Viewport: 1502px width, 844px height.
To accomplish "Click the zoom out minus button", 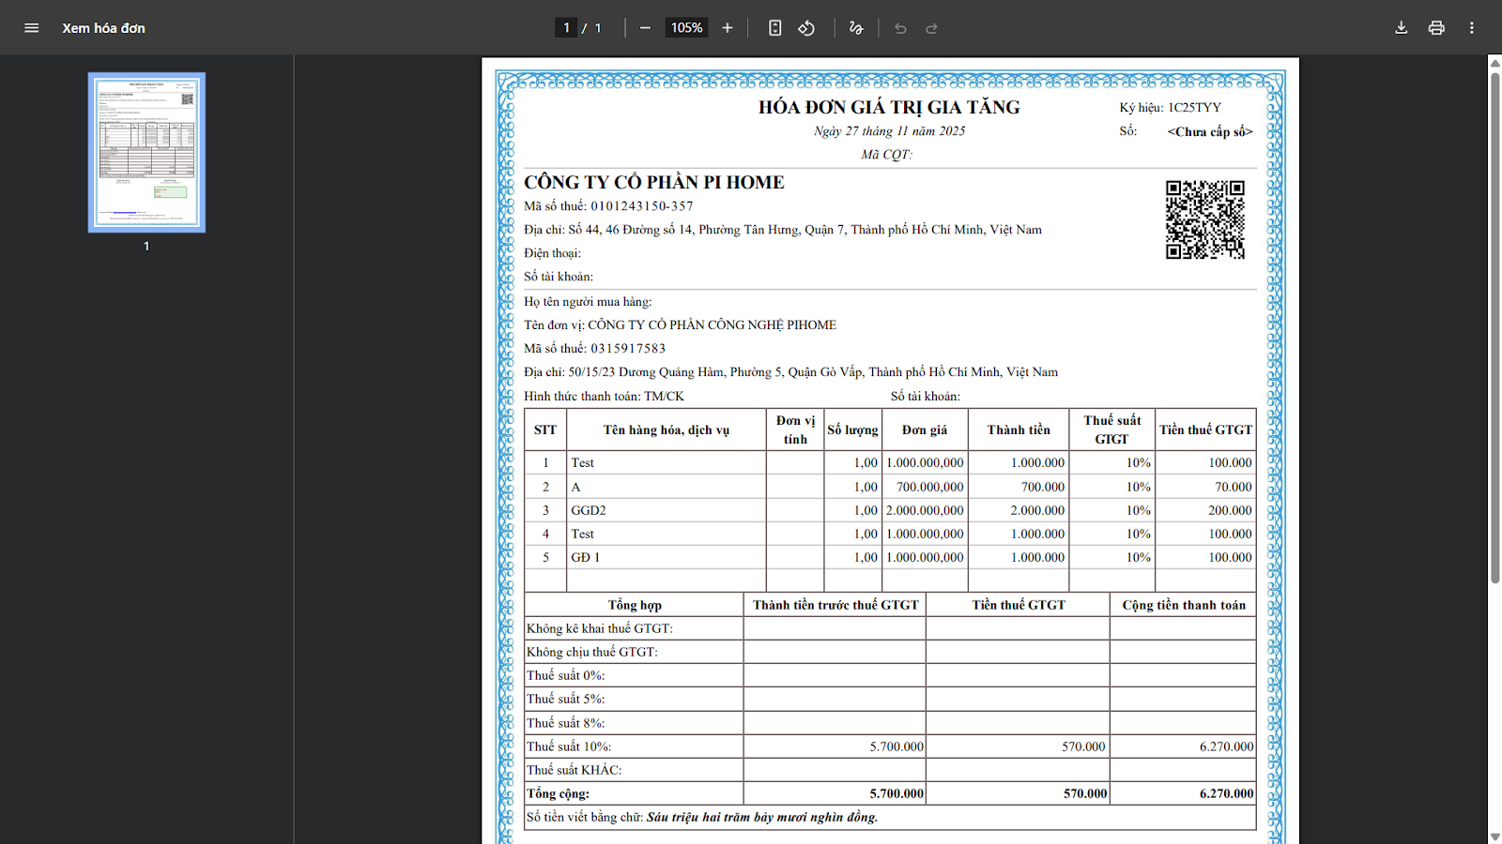I will [x=645, y=28].
